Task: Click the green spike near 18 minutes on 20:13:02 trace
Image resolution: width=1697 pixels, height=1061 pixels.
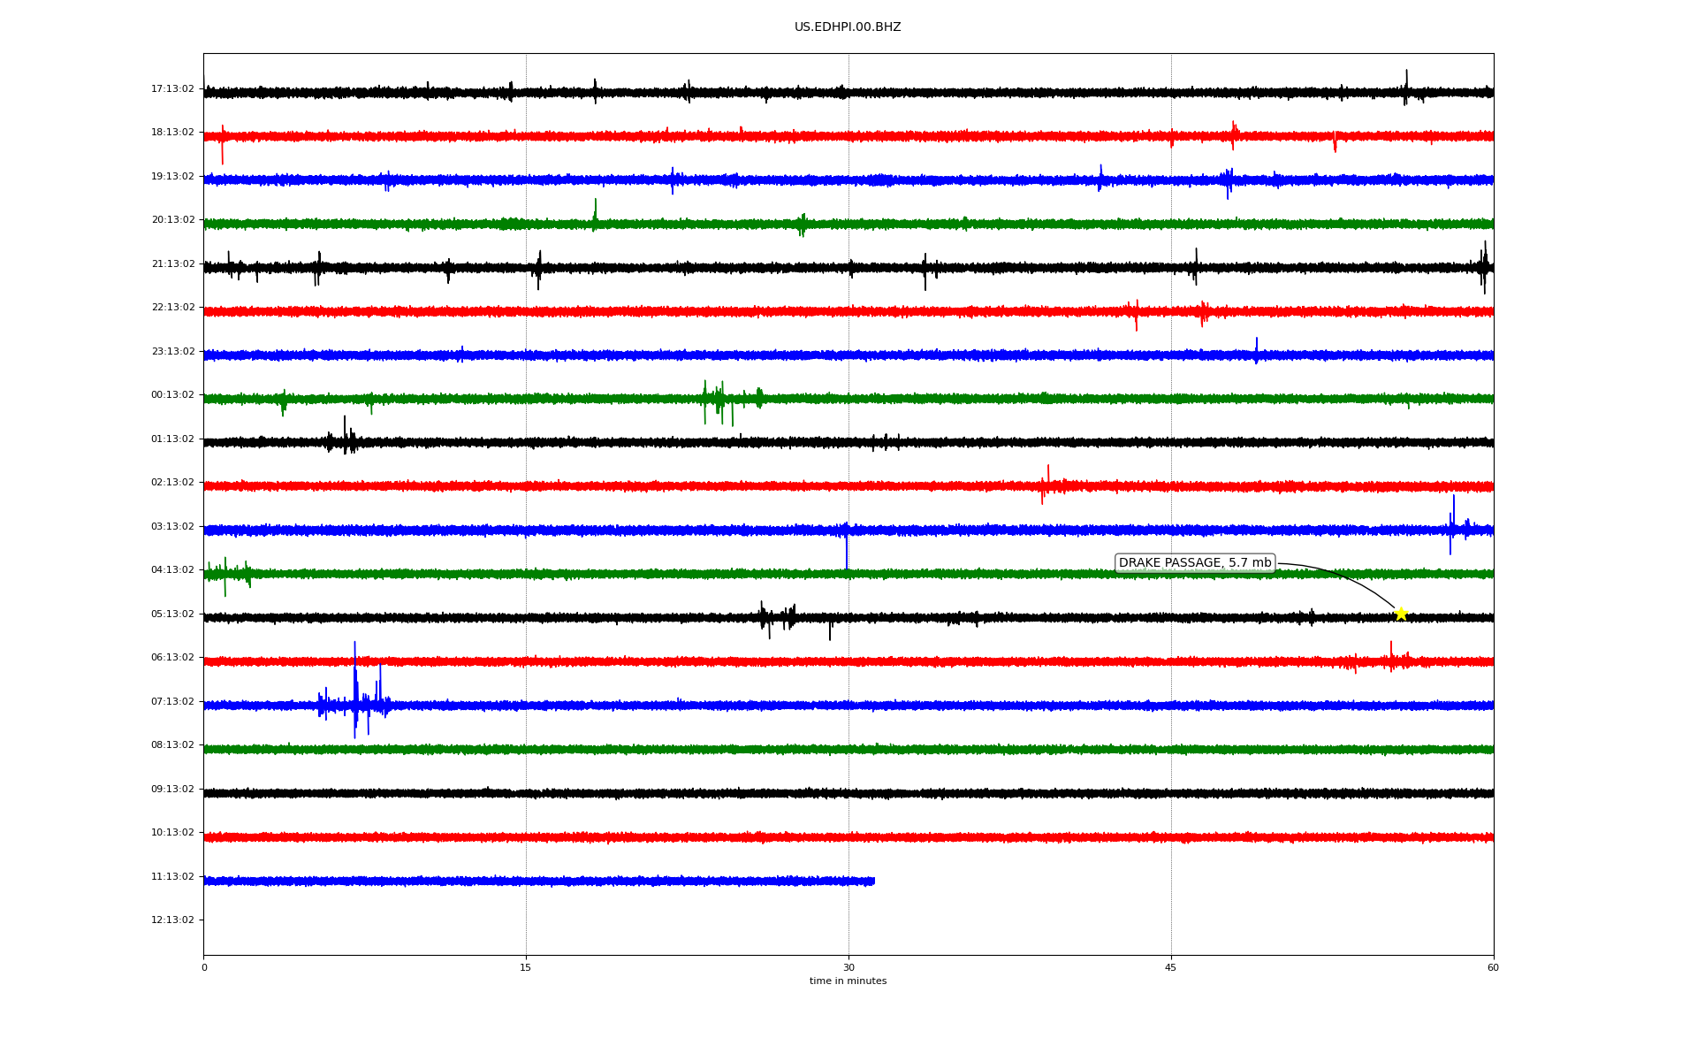Action: coord(595,215)
